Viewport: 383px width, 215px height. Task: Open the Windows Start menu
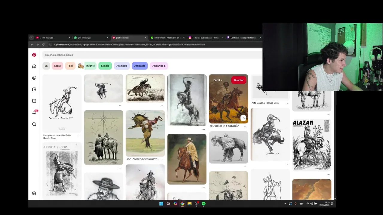[161, 204]
